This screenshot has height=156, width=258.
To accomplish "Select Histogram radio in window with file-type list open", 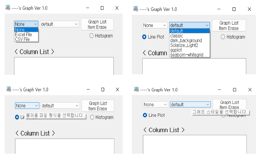I will pyautogui.click(x=101, y=36).
